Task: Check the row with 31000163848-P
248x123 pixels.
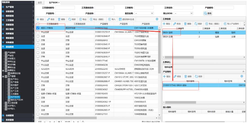Action: click(x=38, y=36)
